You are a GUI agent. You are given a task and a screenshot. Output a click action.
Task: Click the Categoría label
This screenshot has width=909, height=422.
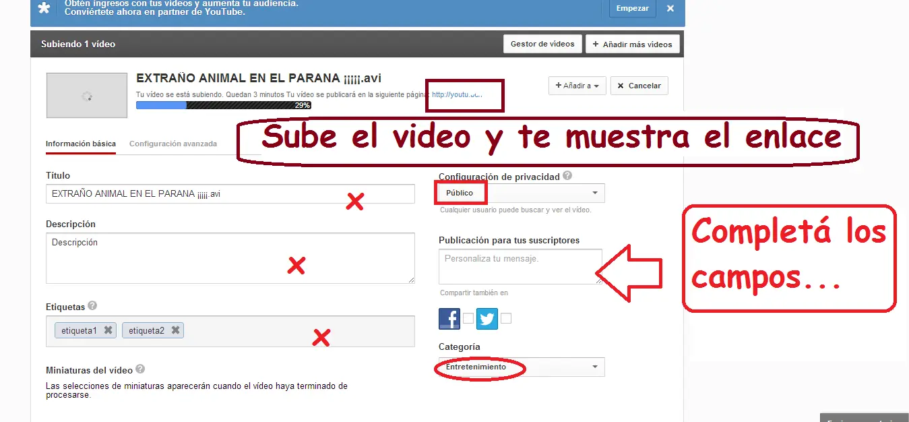pyautogui.click(x=460, y=346)
